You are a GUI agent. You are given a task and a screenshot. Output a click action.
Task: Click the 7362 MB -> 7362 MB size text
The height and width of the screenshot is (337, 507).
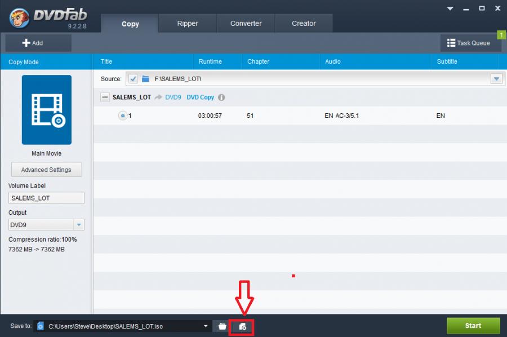click(37, 249)
